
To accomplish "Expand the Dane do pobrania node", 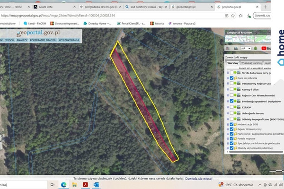I will click(x=228, y=78).
